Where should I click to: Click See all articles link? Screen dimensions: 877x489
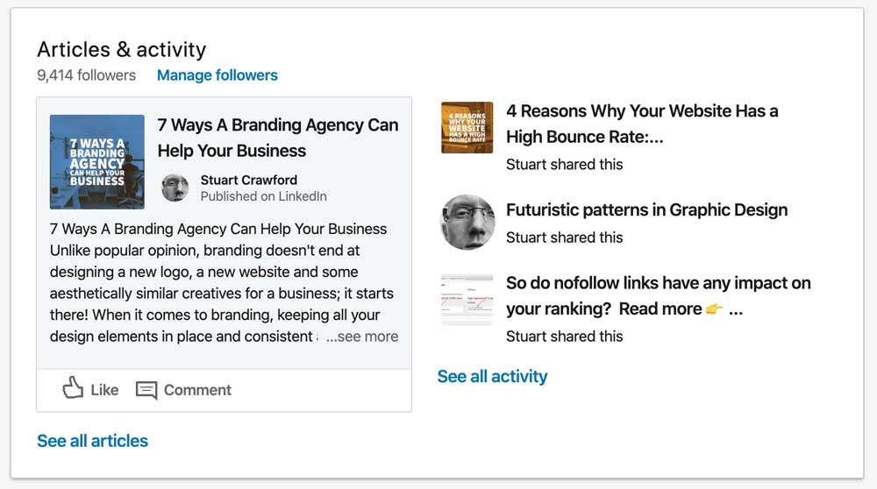click(x=92, y=441)
